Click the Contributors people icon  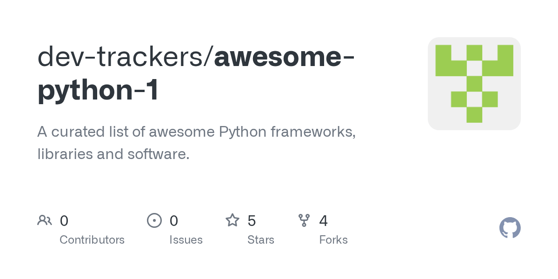(45, 220)
